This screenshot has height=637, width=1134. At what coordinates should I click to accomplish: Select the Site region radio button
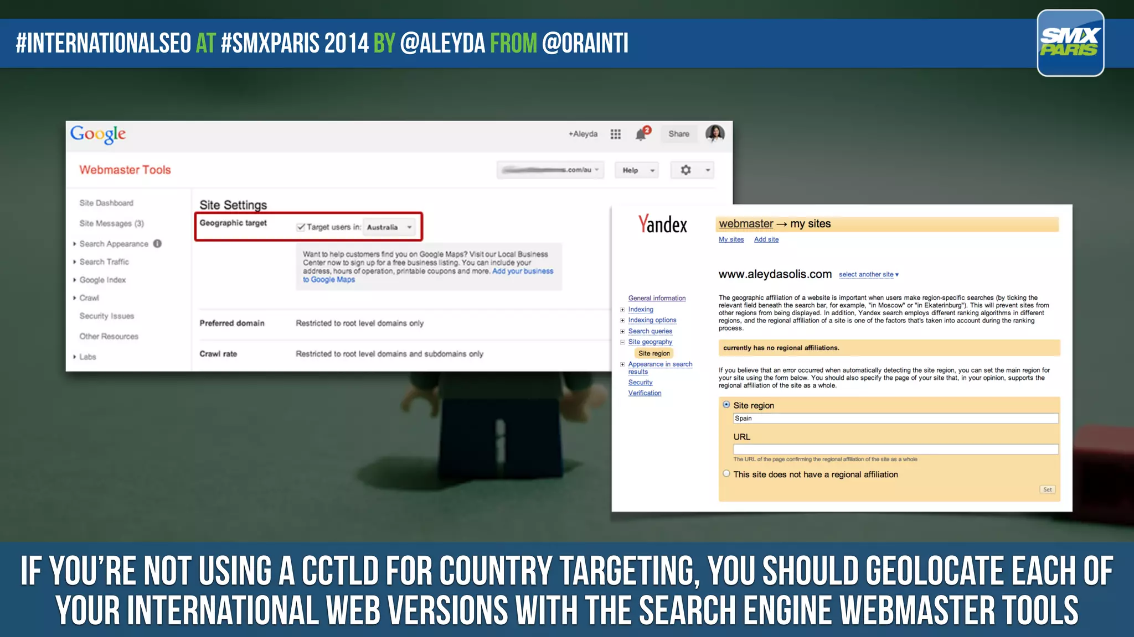(726, 405)
